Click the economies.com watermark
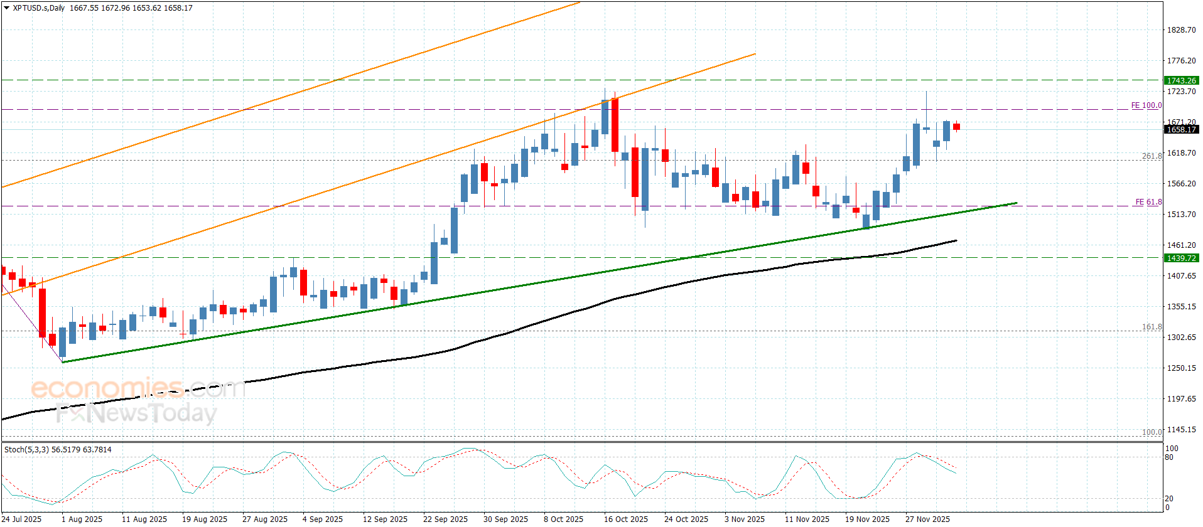This screenshot has height=527, width=1203. [x=138, y=388]
